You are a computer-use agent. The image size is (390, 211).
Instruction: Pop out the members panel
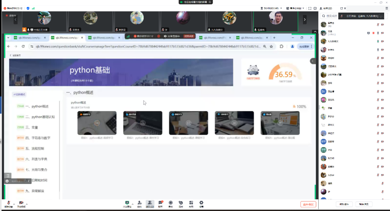pyautogui.click(x=341, y=8)
